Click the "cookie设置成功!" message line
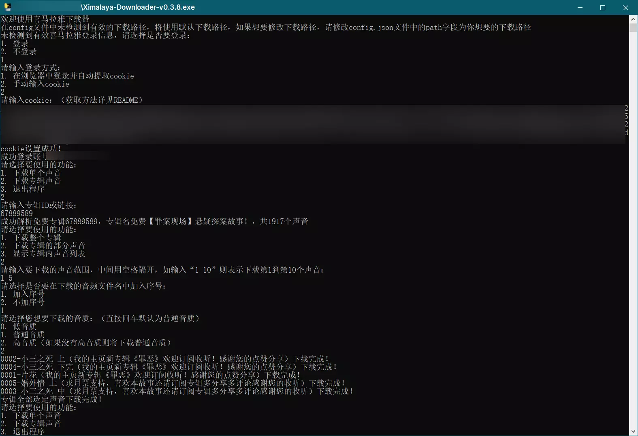The image size is (638, 436). (31, 148)
